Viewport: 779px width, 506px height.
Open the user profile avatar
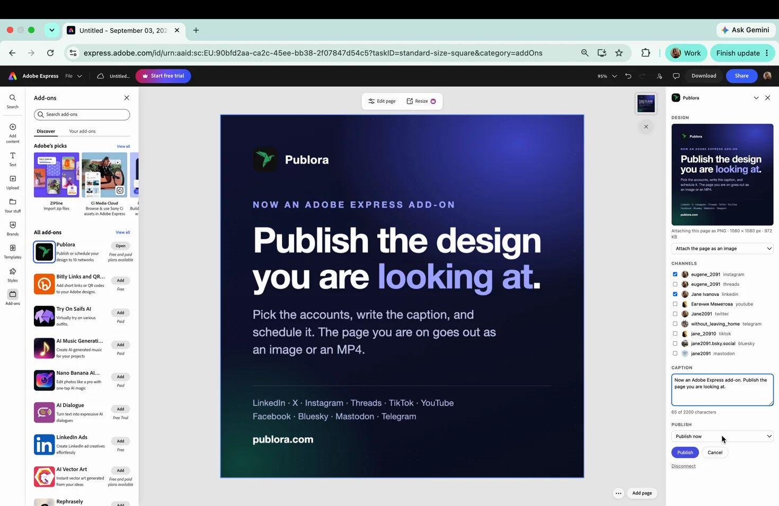(x=767, y=76)
